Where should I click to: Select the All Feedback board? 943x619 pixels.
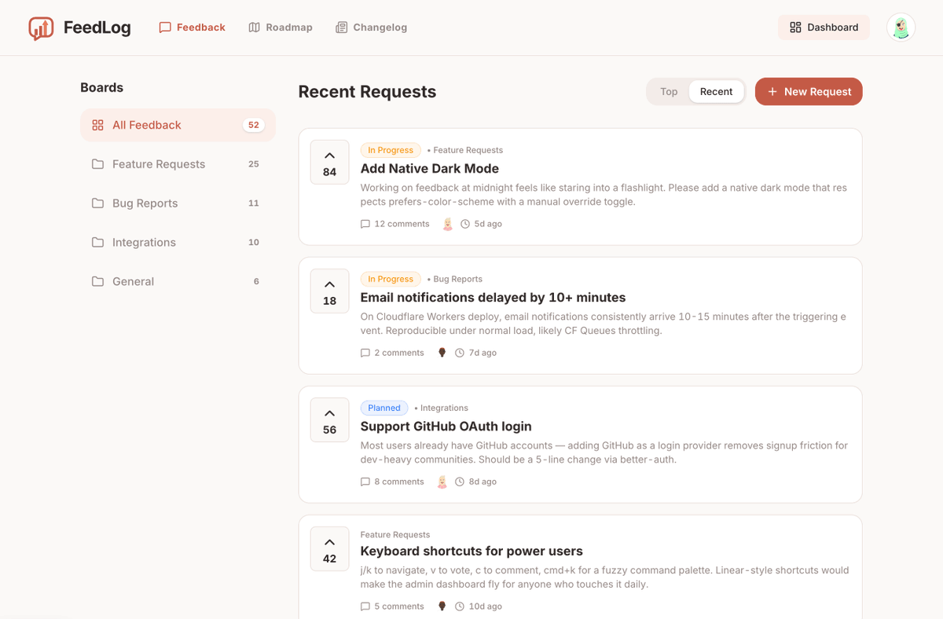point(178,125)
